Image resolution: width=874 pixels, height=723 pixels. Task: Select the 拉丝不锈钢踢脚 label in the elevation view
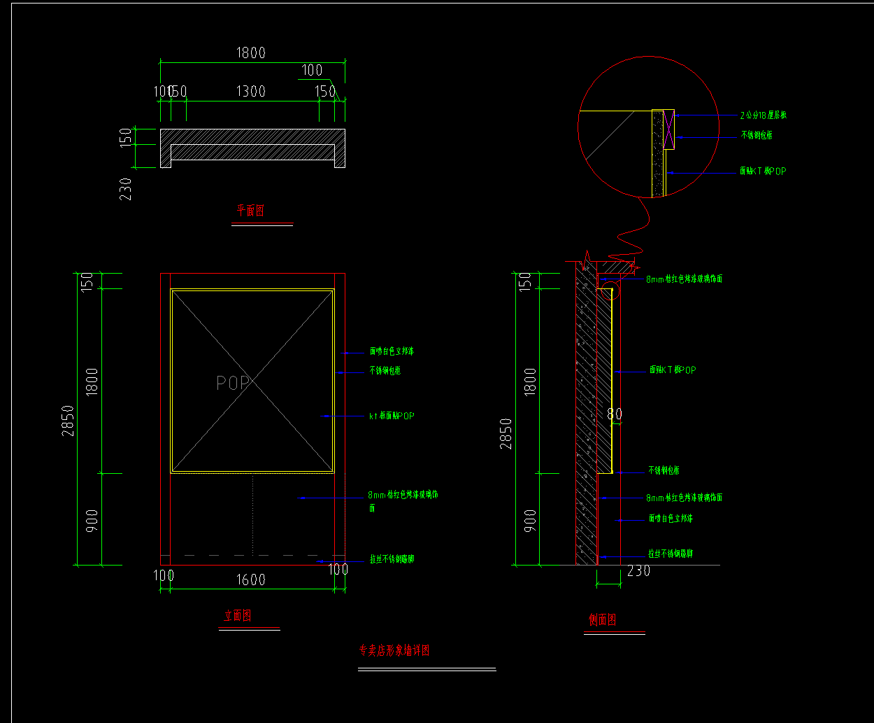tap(392, 559)
